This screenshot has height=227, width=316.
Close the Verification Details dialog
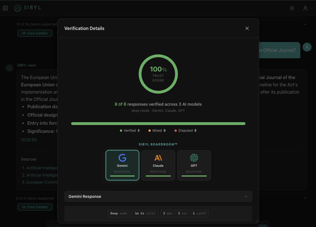coord(247,28)
